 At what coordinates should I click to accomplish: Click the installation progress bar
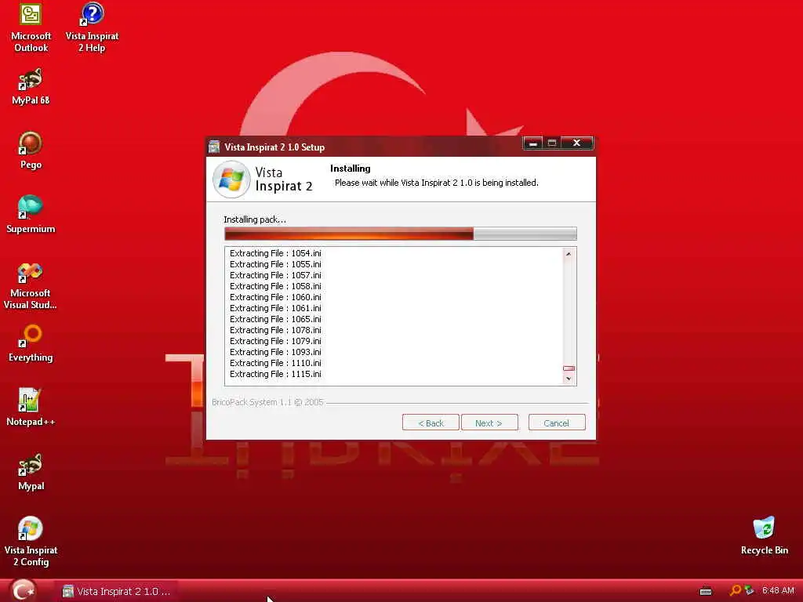401,234
